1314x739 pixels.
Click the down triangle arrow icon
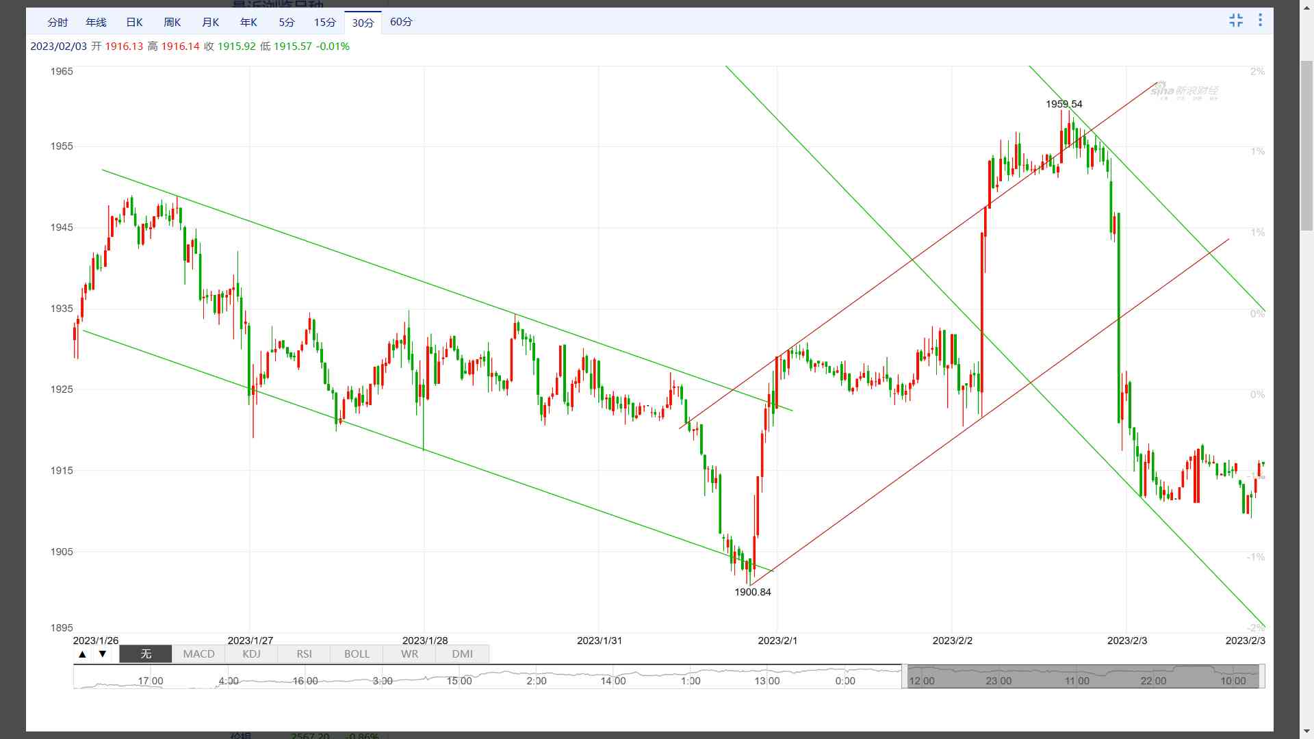(103, 654)
